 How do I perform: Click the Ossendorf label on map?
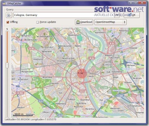[49, 47]
